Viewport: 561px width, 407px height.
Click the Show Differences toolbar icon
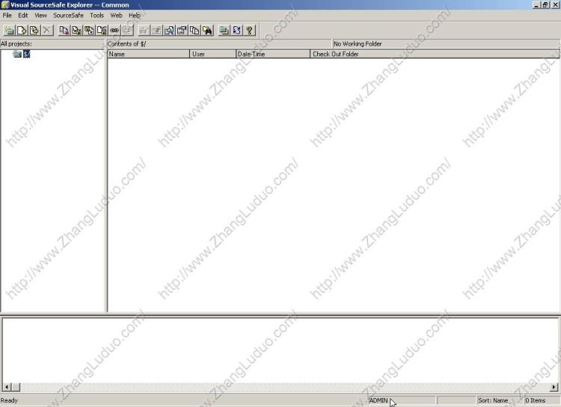(169, 31)
